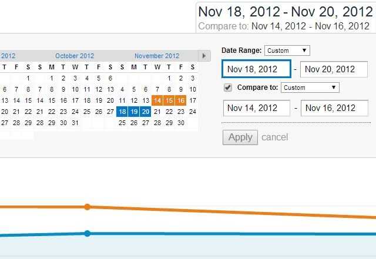Image resolution: width=376 pixels, height=259 pixels.
Task: Choose November 30 on the calendar
Action: click(x=181, y=123)
